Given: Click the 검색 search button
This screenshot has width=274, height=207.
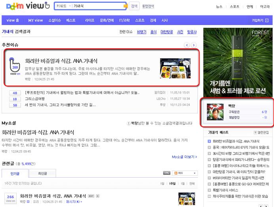Looking at the screenshot, I should 134,6.
